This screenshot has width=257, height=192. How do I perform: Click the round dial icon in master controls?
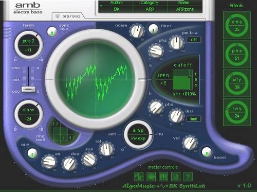click(x=151, y=177)
